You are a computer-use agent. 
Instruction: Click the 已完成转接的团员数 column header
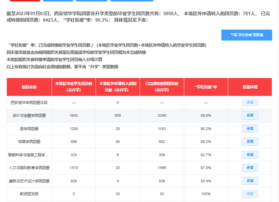click(x=161, y=87)
